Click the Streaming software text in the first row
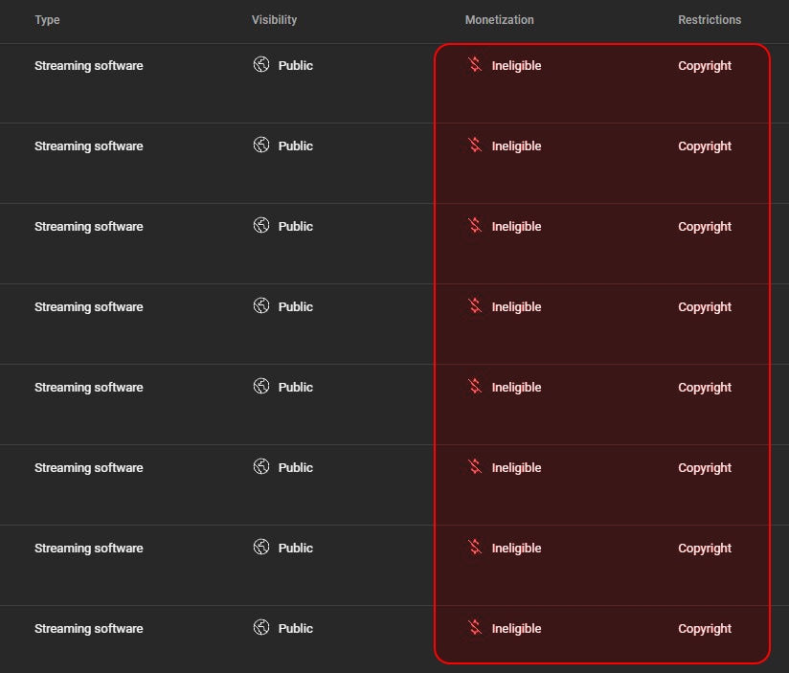 click(89, 66)
